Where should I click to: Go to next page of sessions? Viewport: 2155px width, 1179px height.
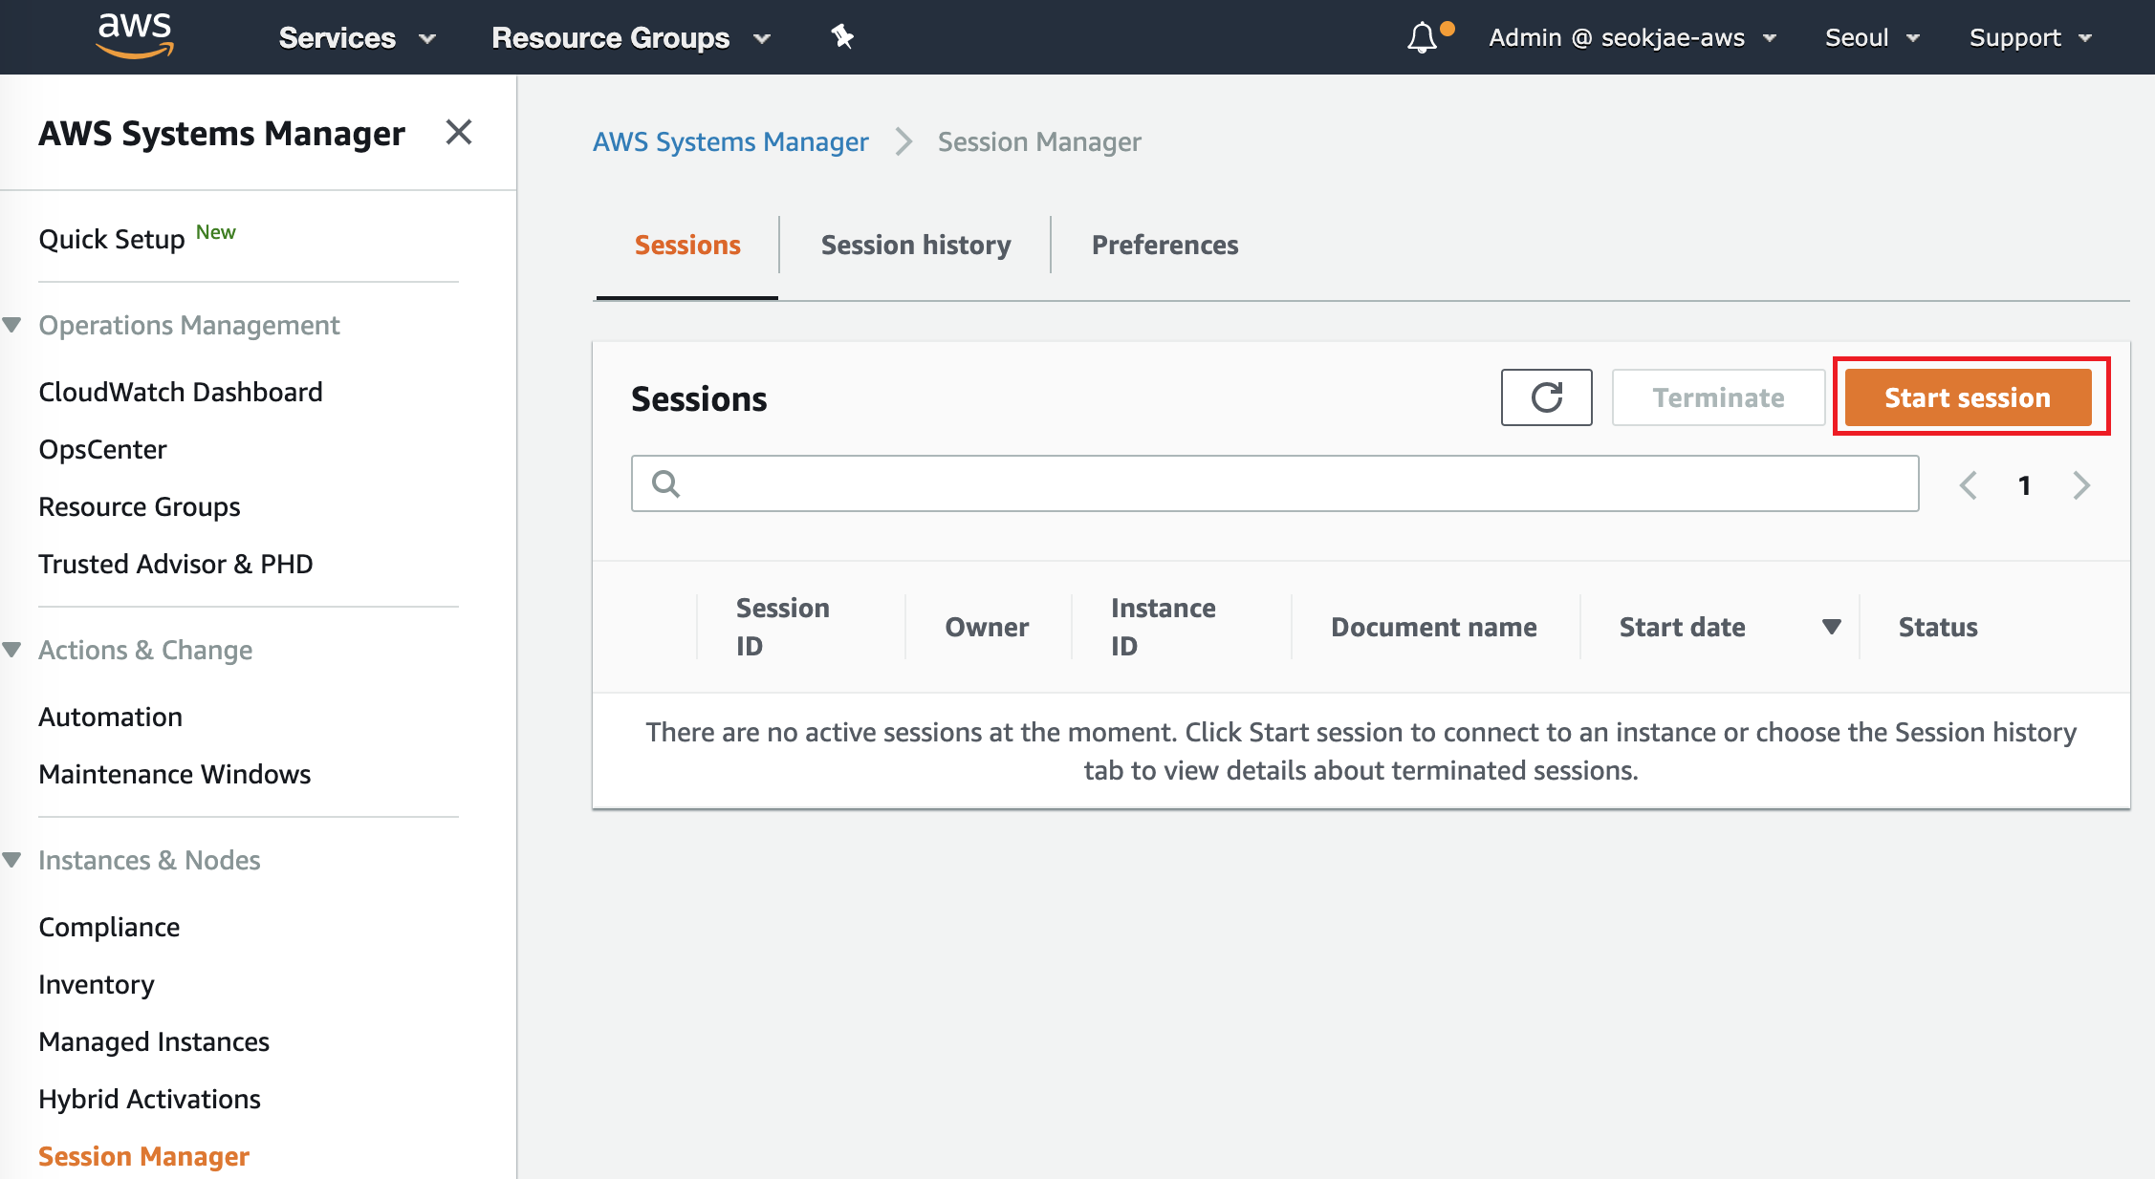pos(2081,485)
